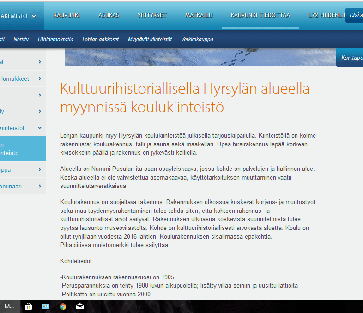363x313 pixels.
Task: Launch Google Chrome from the taskbar
Action: pos(63,306)
